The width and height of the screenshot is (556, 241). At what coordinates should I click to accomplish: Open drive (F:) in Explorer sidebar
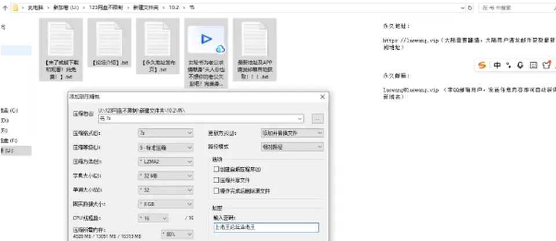(10, 140)
